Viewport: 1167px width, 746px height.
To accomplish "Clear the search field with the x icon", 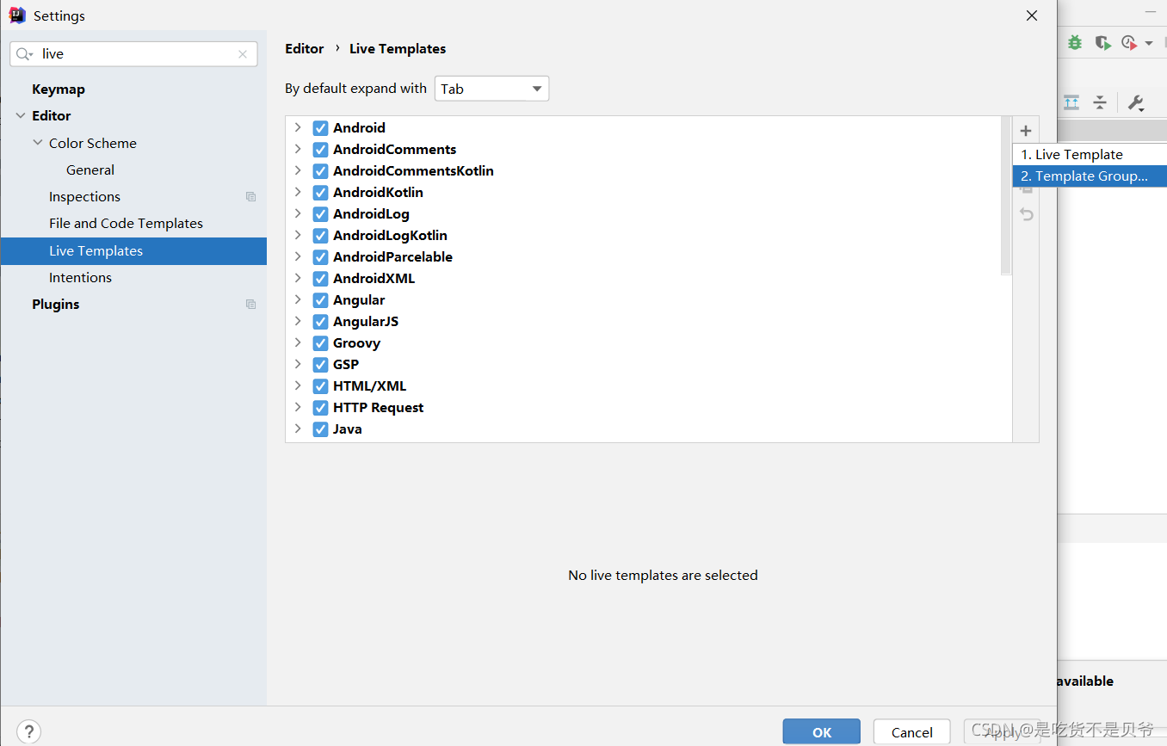I will (243, 54).
